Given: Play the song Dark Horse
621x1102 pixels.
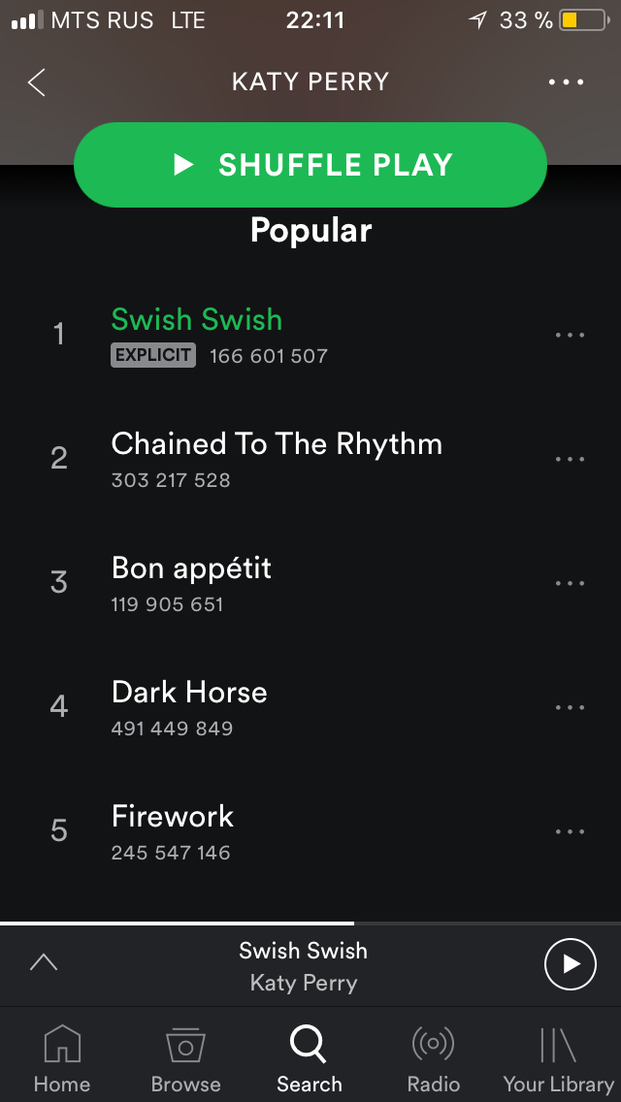Looking at the screenshot, I should [189, 693].
